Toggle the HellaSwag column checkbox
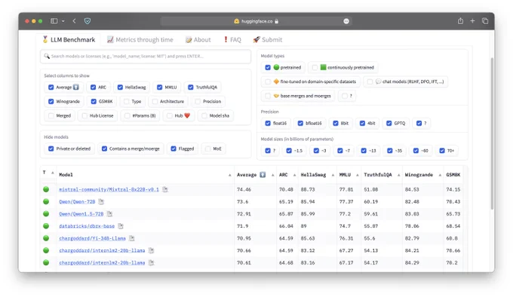 pyautogui.click(x=120, y=87)
